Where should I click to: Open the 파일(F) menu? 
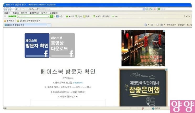pyautogui.click(x=7, y=13)
